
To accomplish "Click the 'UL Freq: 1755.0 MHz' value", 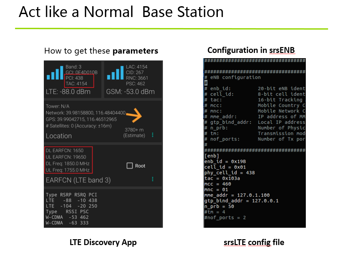I will (x=68, y=170).
